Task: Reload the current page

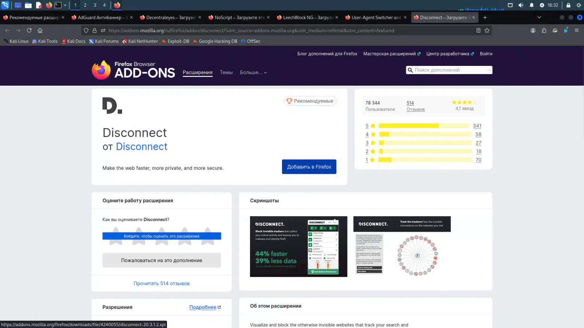Action: point(29,31)
